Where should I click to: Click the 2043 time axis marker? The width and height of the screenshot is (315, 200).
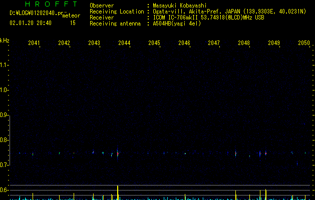coord(94,43)
